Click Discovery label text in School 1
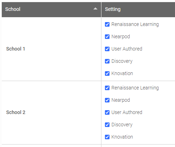 tap(122, 61)
